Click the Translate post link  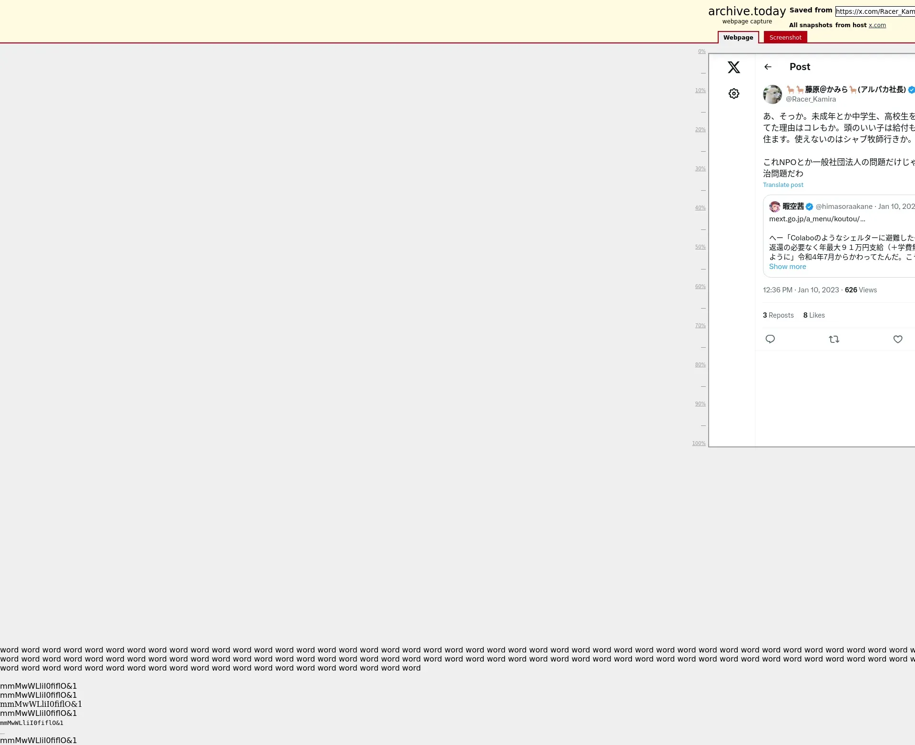[783, 185]
